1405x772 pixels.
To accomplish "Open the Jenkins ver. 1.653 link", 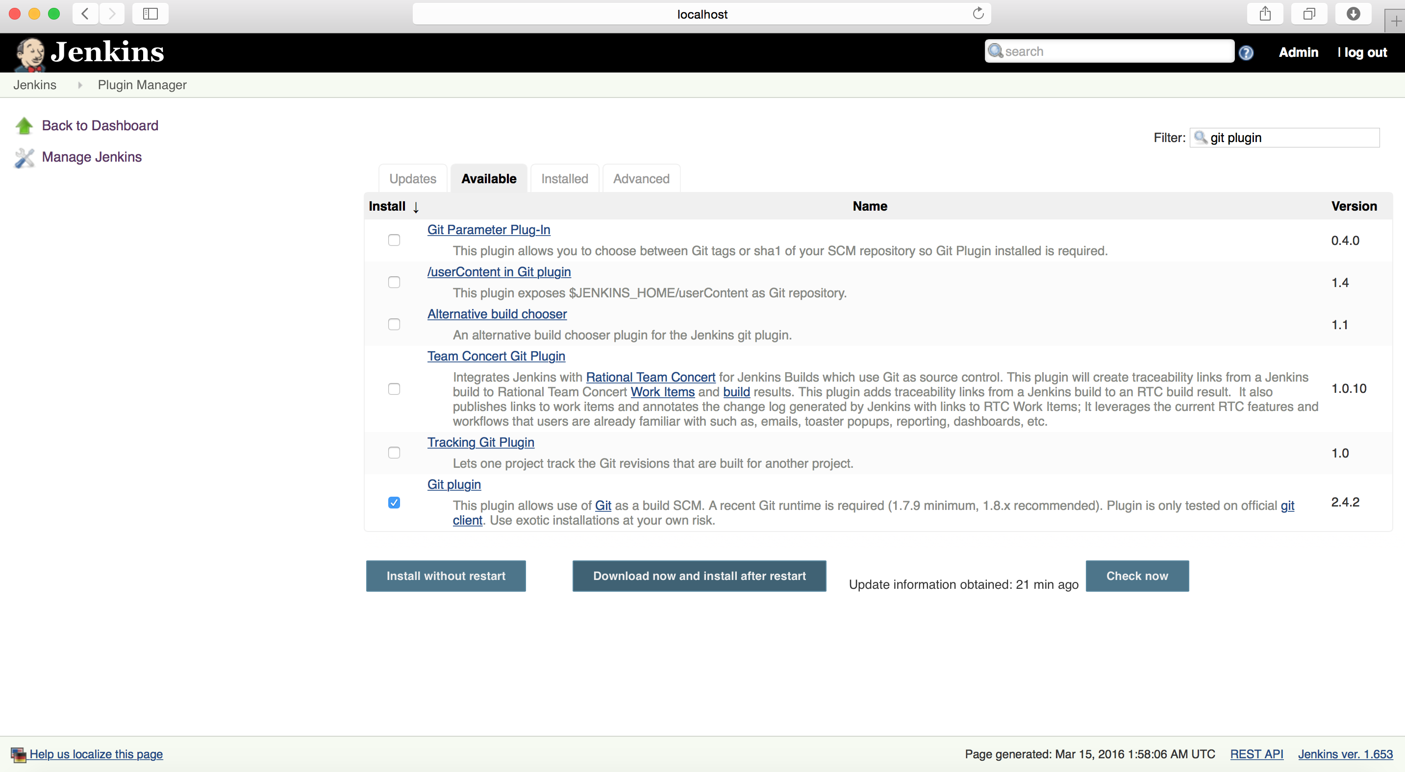I will coord(1345,754).
